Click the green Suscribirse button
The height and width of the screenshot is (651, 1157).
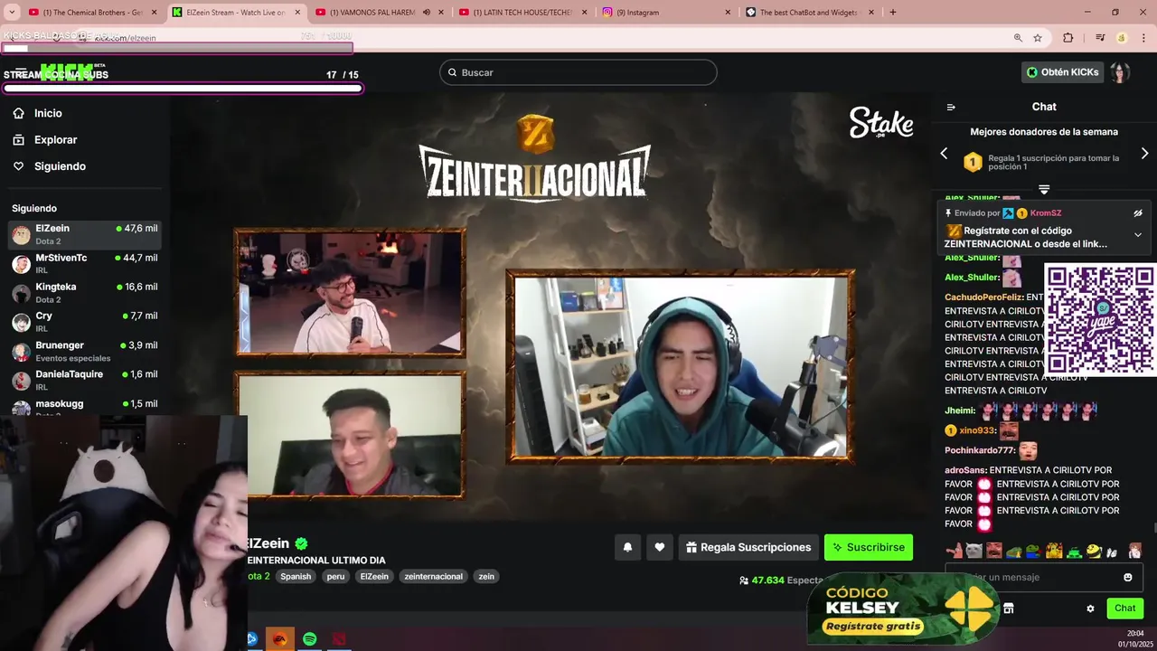869,547
